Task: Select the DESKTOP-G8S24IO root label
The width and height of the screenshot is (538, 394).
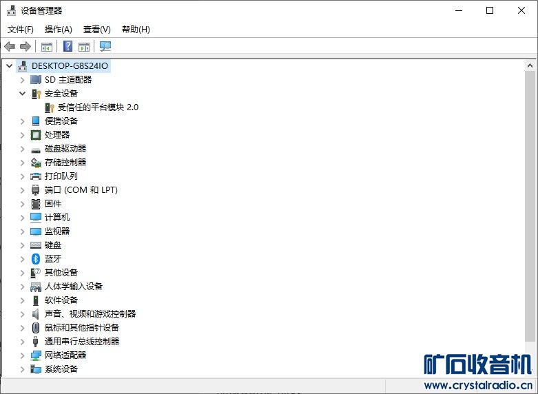Action: (x=70, y=66)
